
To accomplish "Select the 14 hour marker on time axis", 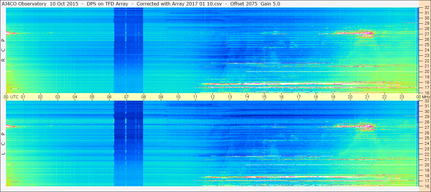I will [x=247, y=97].
